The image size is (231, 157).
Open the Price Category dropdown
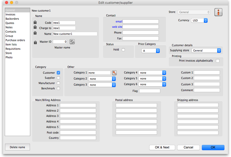coord(150,51)
